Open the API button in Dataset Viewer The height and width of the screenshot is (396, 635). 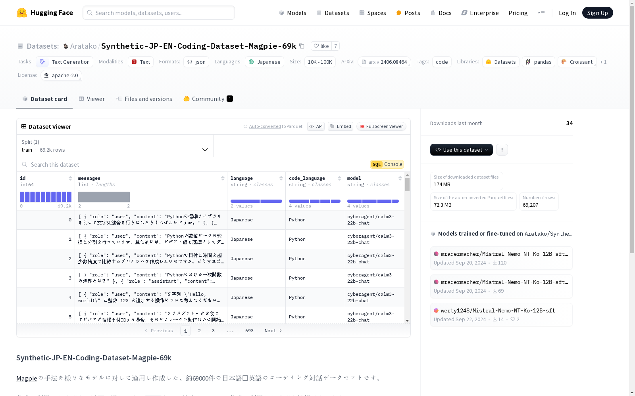pyautogui.click(x=316, y=126)
